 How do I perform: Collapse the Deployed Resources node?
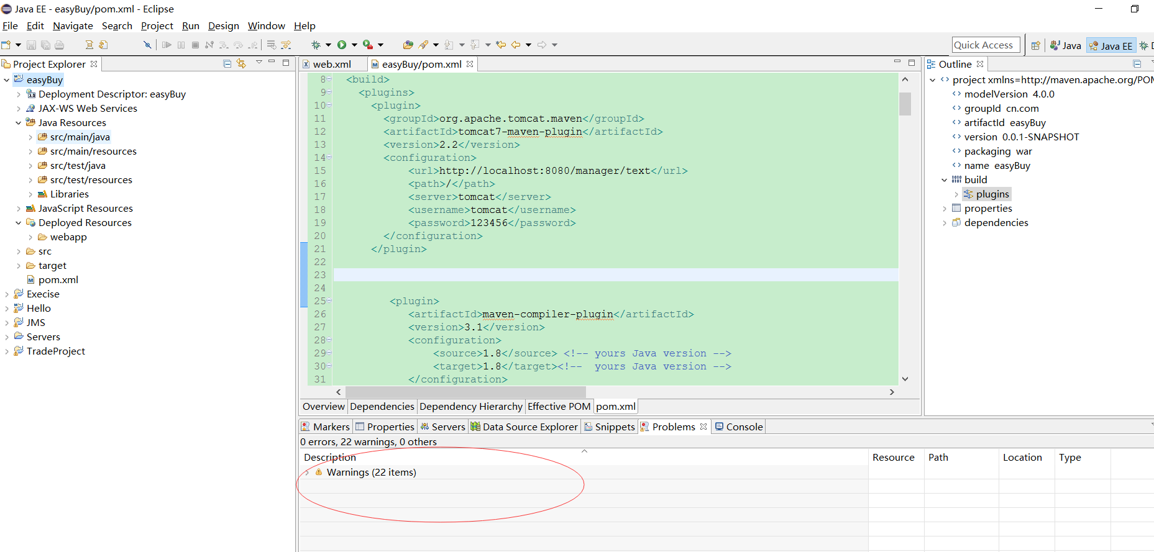click(19, 223)
